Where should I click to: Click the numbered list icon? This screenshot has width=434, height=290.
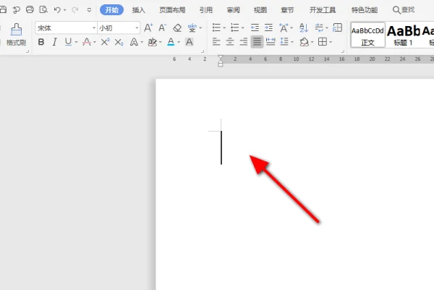(x=234, y=27)
